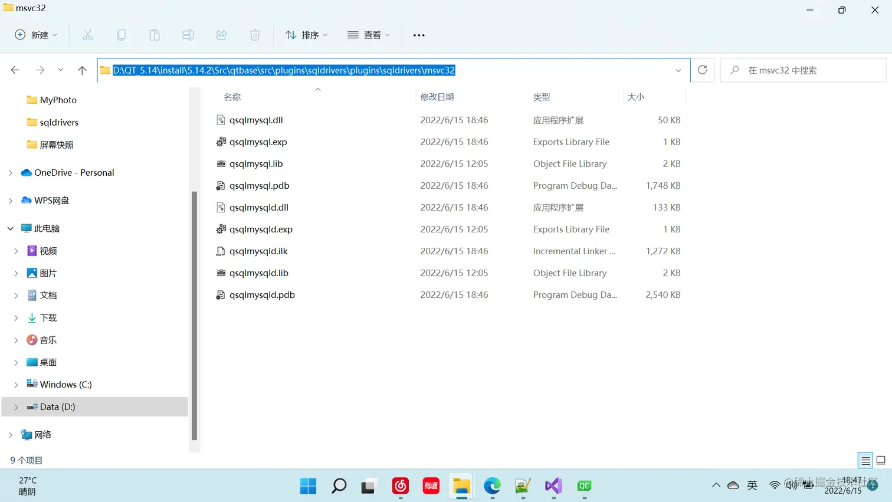Click the address bar path field
The width and height of the screenshot is (892, 502).
point(393,70)
